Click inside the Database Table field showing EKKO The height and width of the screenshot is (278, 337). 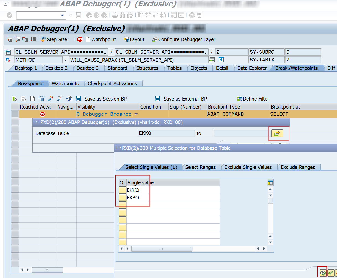(166, 133)
